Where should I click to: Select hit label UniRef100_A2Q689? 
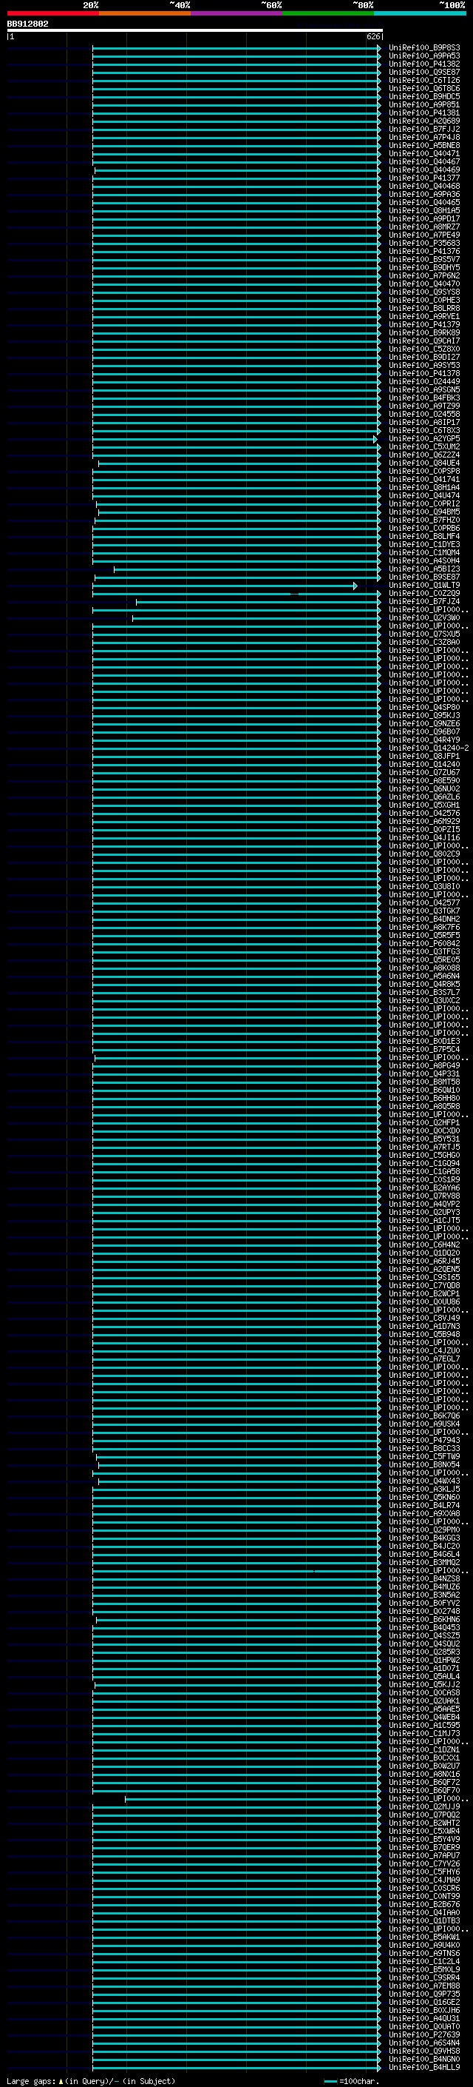click(x=424, y=121)
